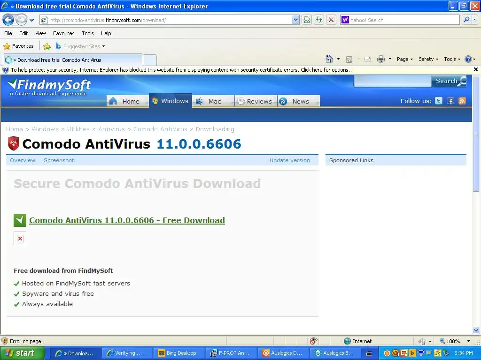Click the Update version link
The image size is (481, 360).
289,160
